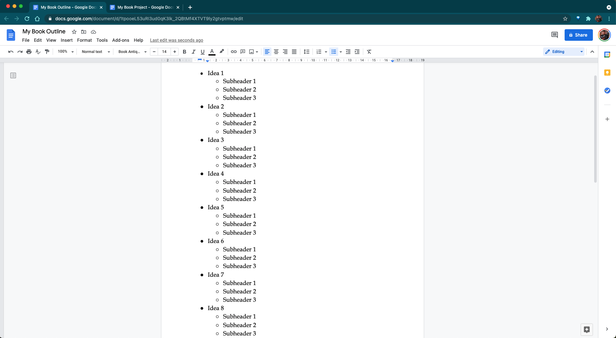
Task: Expand the Normal text styles dropdown
Action: tap(95, 52)
